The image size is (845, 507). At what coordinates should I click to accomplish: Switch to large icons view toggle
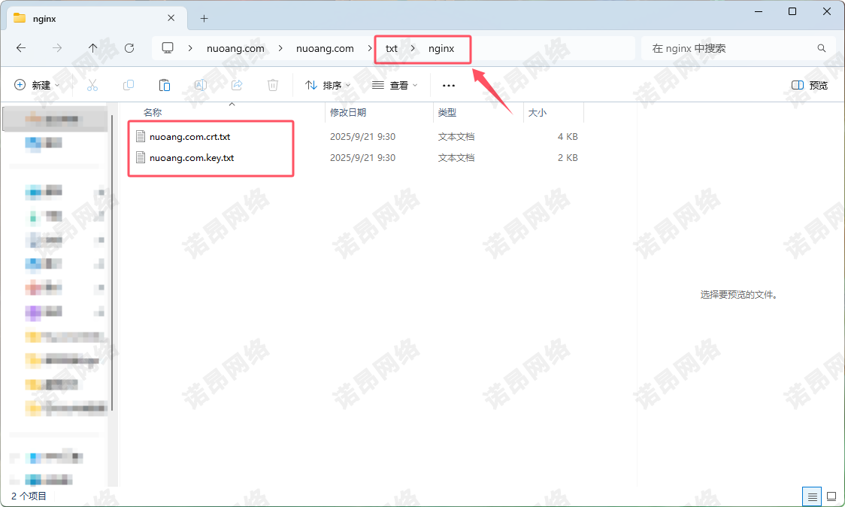coord(831,496)
